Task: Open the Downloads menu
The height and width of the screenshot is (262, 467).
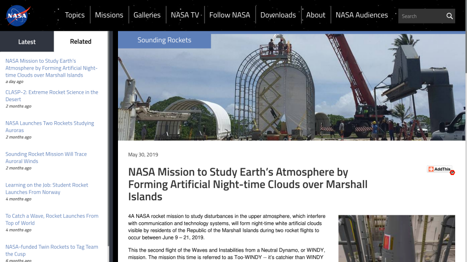Action: point(278,15)
